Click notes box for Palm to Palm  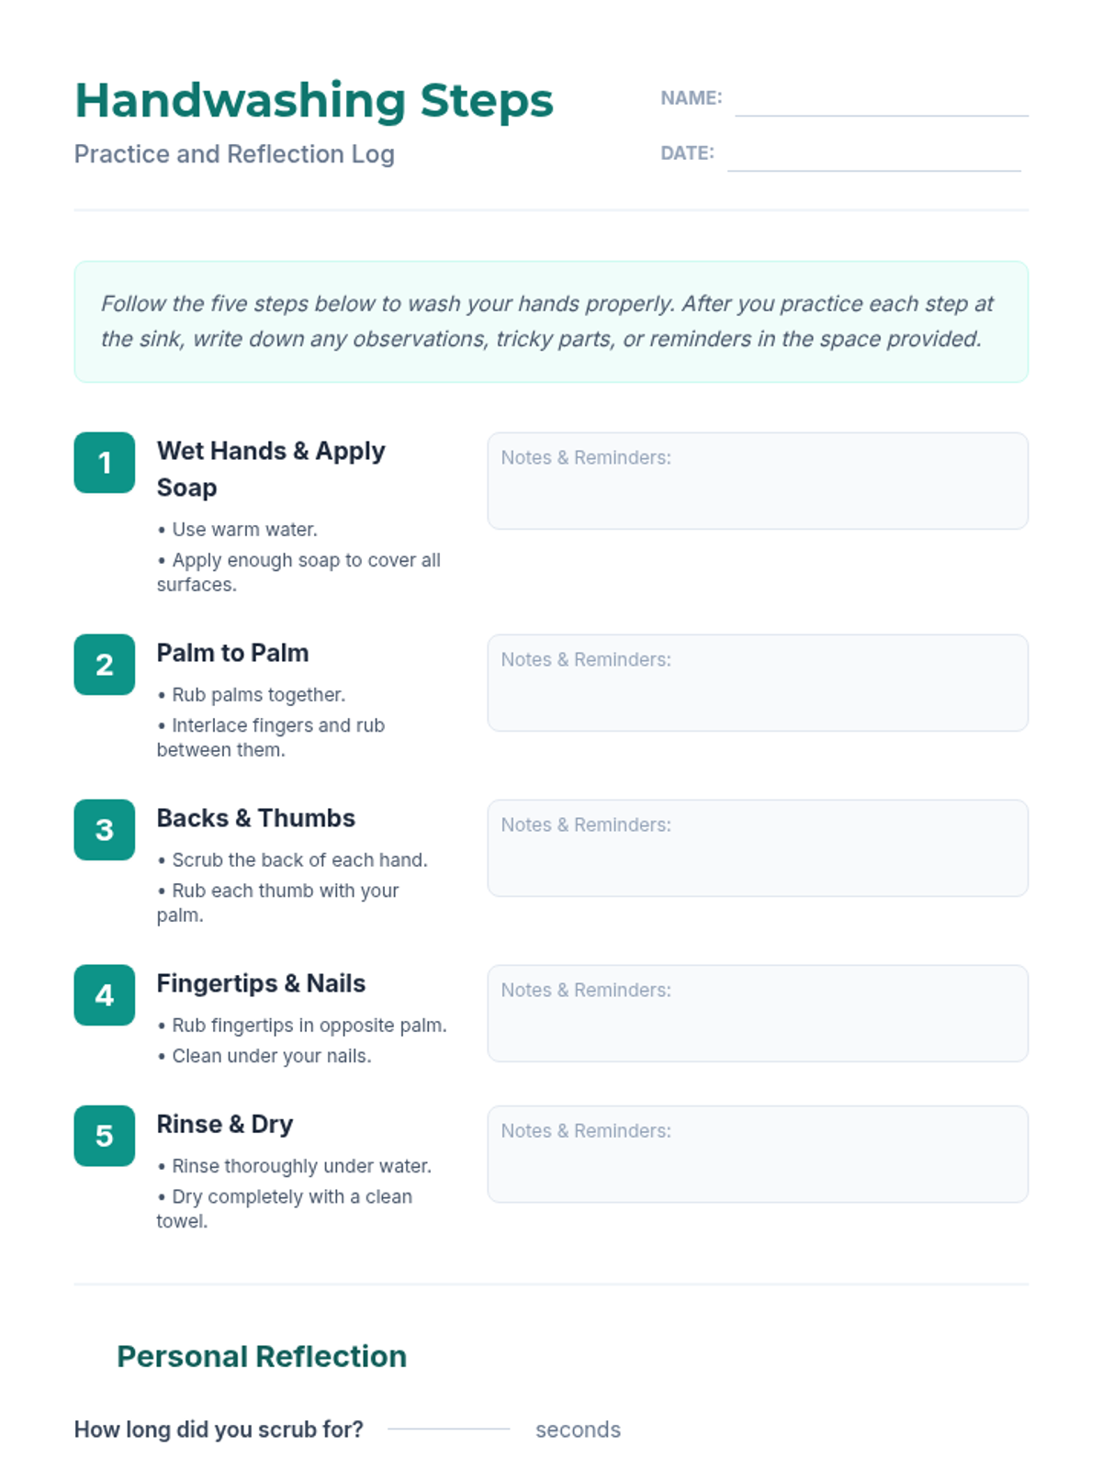[x=758, y=683]
